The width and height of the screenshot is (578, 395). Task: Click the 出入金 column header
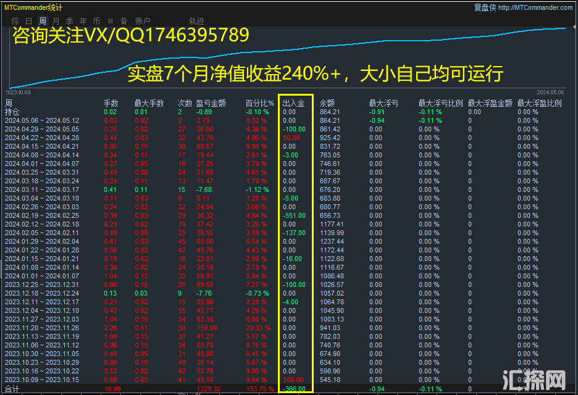(x=293, y=103)
